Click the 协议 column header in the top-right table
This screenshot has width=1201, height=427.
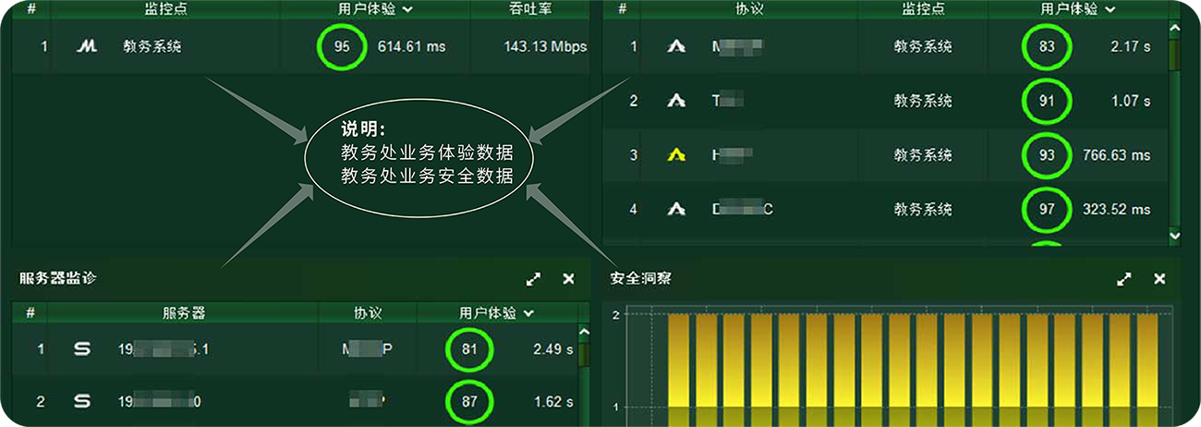[749, 9]
